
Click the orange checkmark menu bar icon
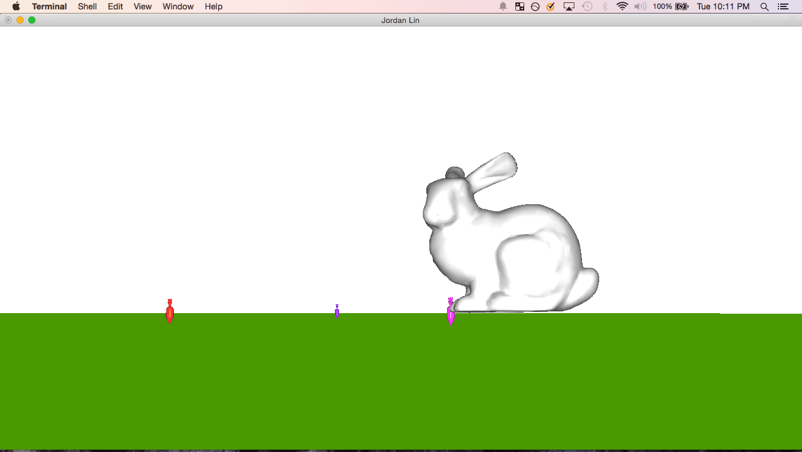coord(550,6)
